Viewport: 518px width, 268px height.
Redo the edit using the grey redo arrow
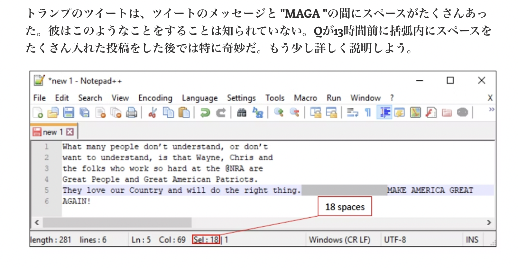[x=221, y=112]
